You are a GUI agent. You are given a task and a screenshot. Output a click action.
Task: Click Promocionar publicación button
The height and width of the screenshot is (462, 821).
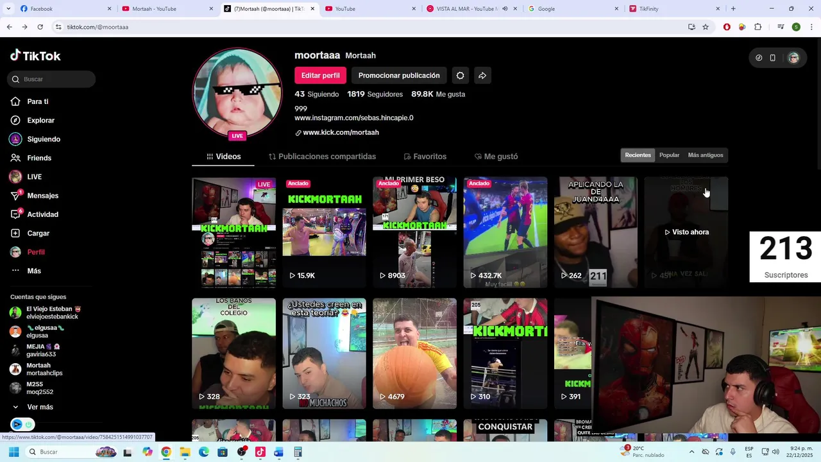tap(399, 75)
